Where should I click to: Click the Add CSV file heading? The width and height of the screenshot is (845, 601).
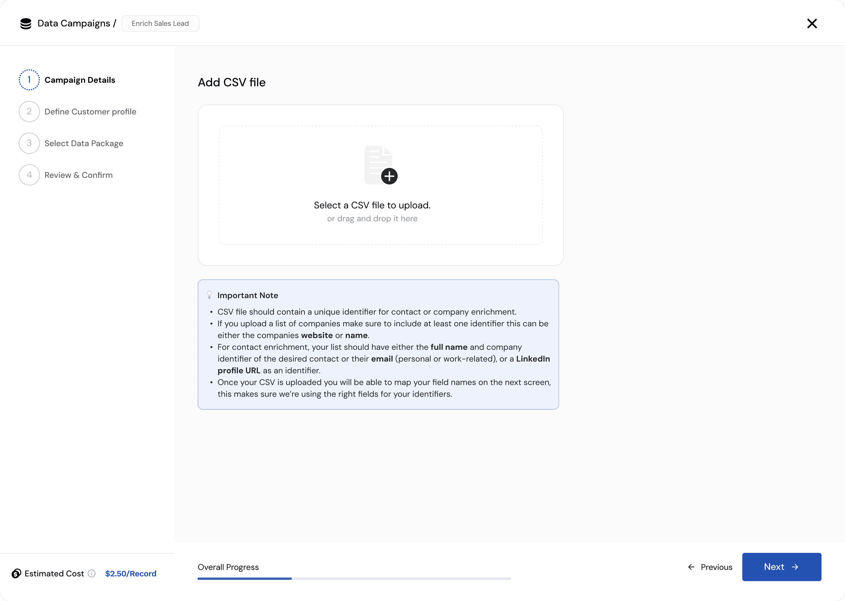[231, 82]
